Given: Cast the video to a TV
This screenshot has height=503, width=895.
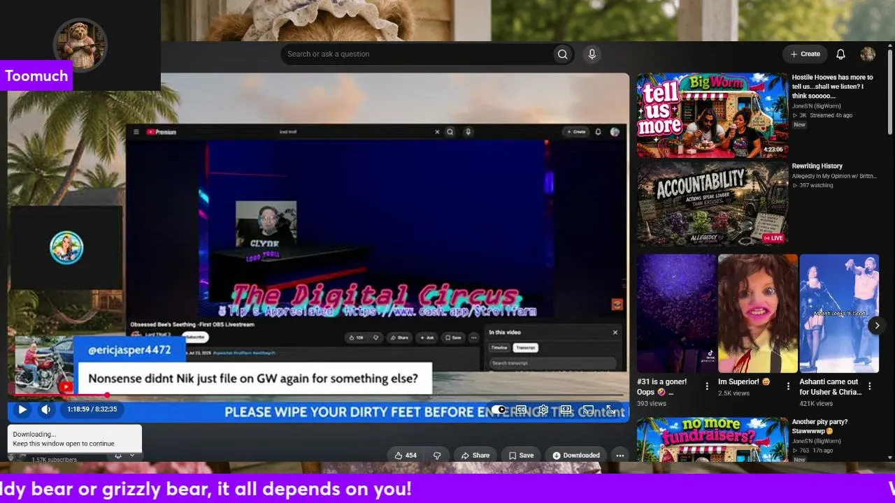Looking at the screenshot, I should click(588, 410).
